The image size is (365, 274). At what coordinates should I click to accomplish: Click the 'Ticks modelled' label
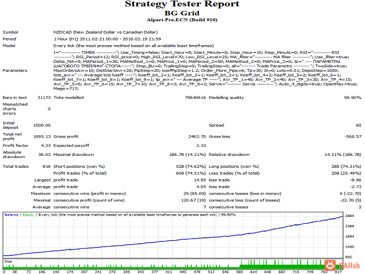[68, 98]
